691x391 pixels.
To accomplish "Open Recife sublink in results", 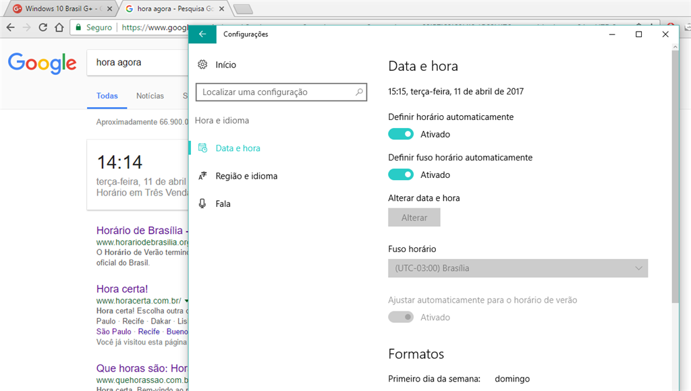I will pos(149,332).
